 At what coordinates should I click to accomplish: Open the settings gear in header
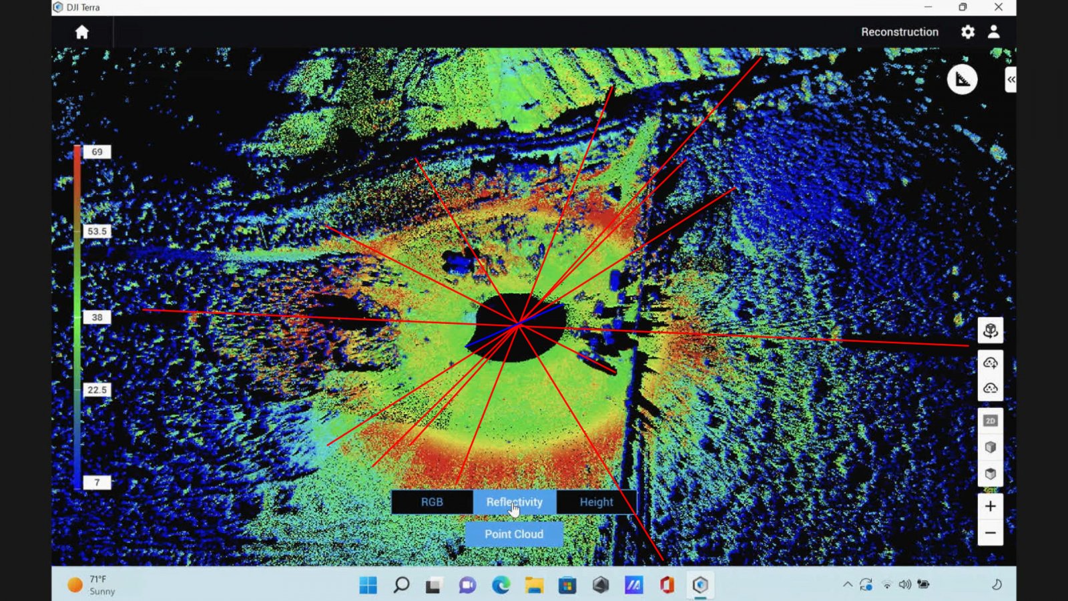click(967, 32)
